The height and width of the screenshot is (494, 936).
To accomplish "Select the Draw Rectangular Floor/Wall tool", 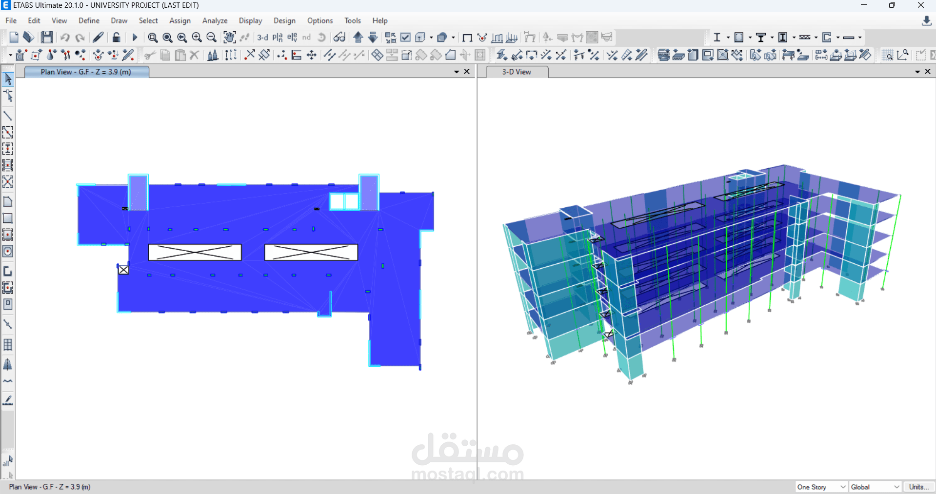I will (x=8, y=218).
